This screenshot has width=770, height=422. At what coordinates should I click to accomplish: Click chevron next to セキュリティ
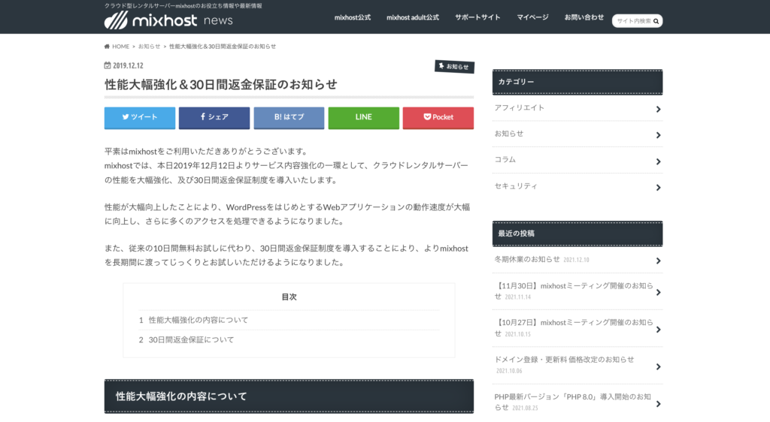pyautogui.click(x=658, y=188)
